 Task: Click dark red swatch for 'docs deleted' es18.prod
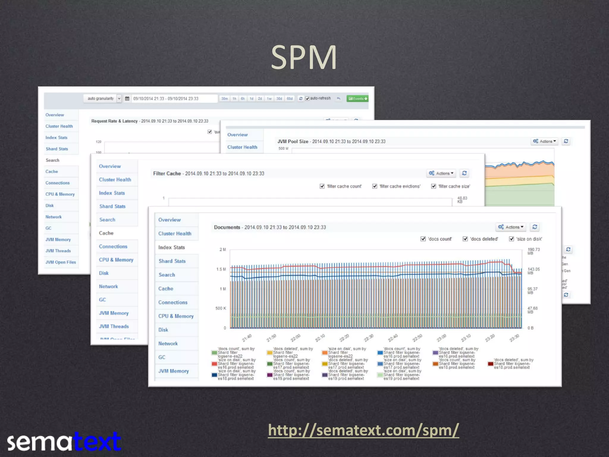(491, 364)
